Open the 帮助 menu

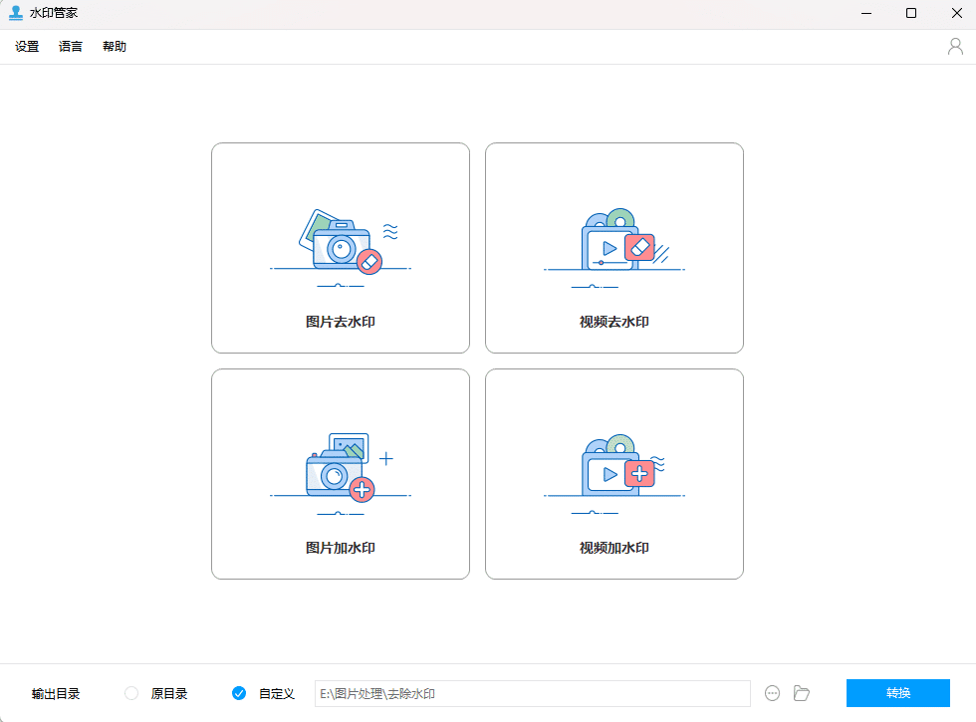[x=114, y=46]
